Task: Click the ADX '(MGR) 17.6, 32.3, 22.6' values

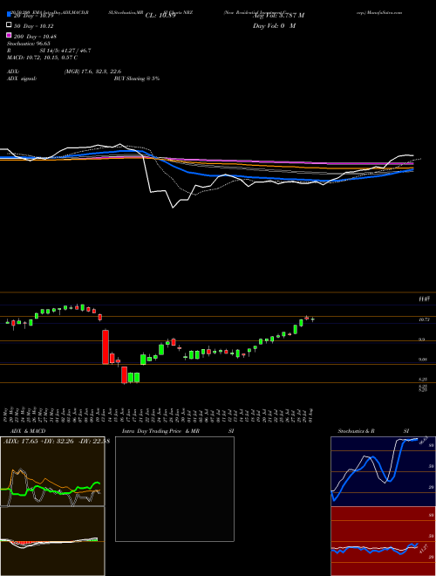Action: (x=92, y=72)
